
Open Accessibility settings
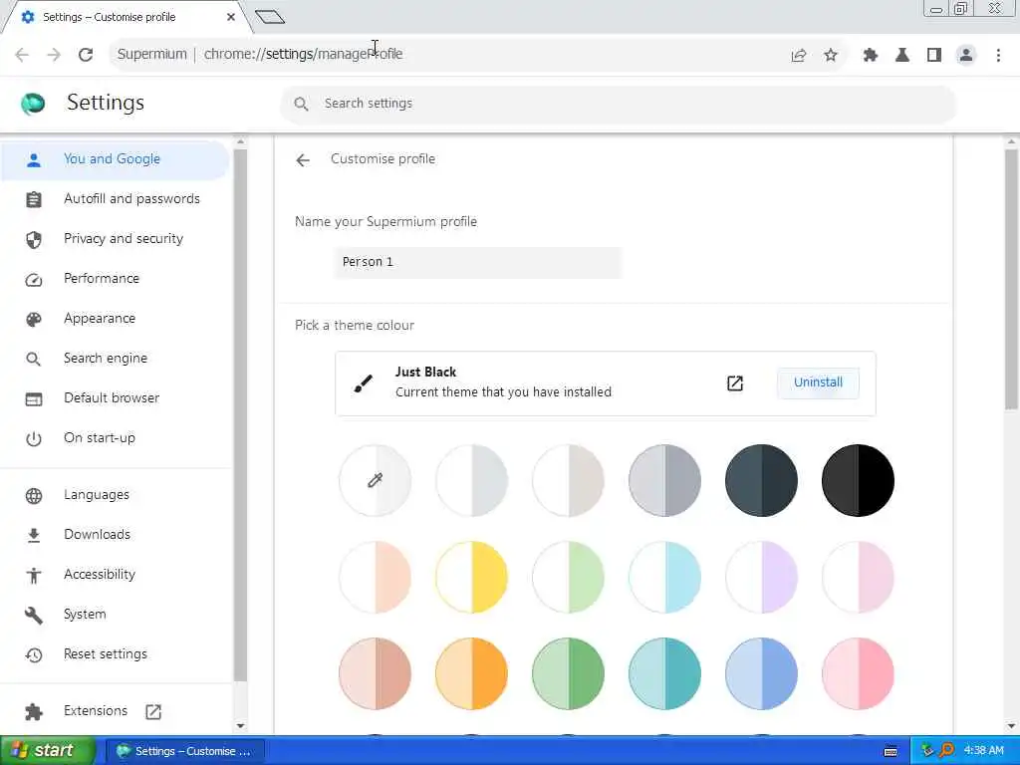pos(116,575)
